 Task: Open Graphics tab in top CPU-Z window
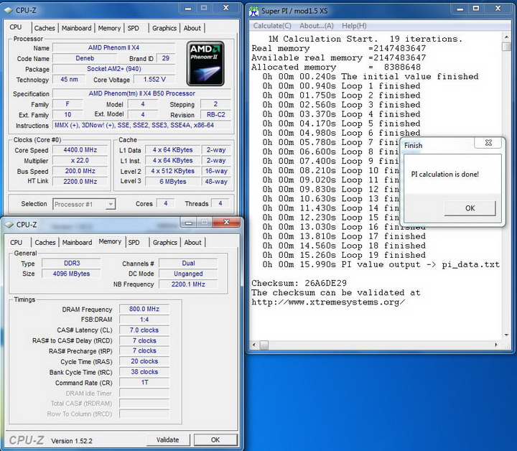click(164, 28)
